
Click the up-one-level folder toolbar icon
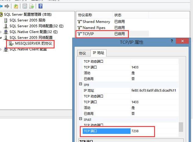coord(16,6)
